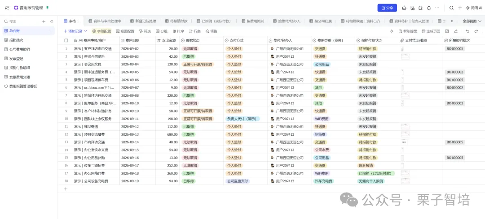
Task: Click the fullscreen expand icon right of 生成页面
Action: (x=447, y=31)
